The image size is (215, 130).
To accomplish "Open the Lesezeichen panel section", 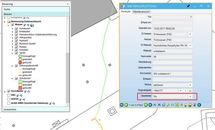I will [x=10, y=109].
